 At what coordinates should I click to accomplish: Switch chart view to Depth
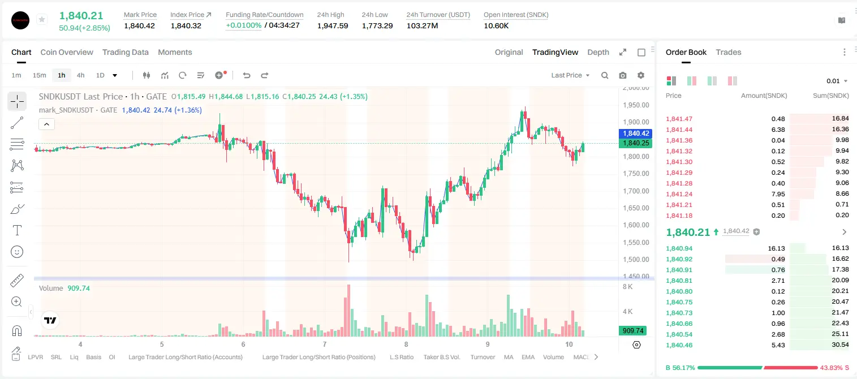(598, 52)
